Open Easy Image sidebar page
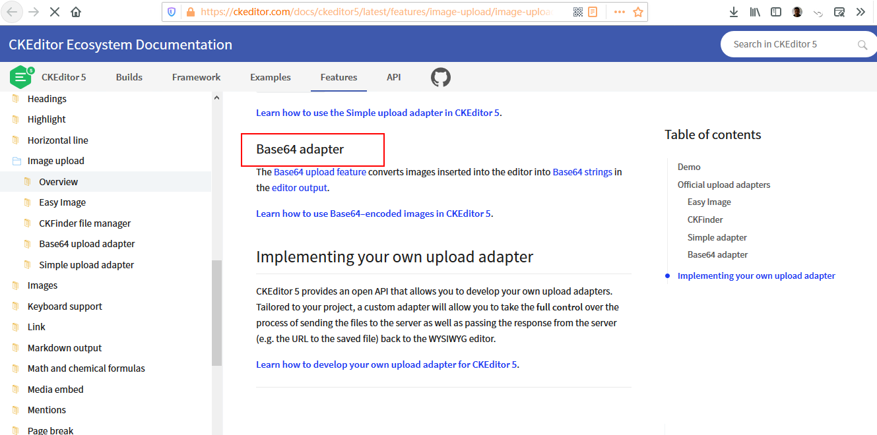This screenshot has width=877, height=435. click(62, 202)
